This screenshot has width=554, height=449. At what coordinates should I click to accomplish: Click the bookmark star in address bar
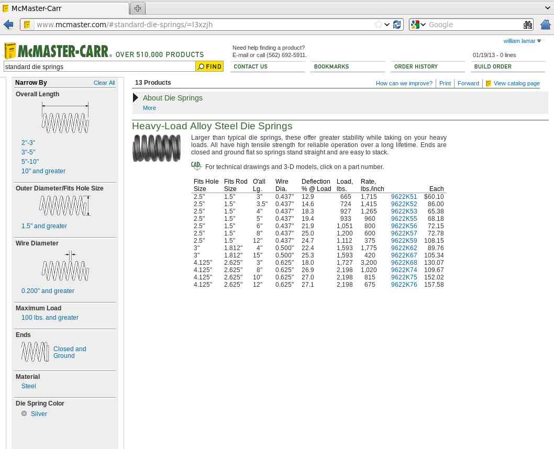click(379, 25)
